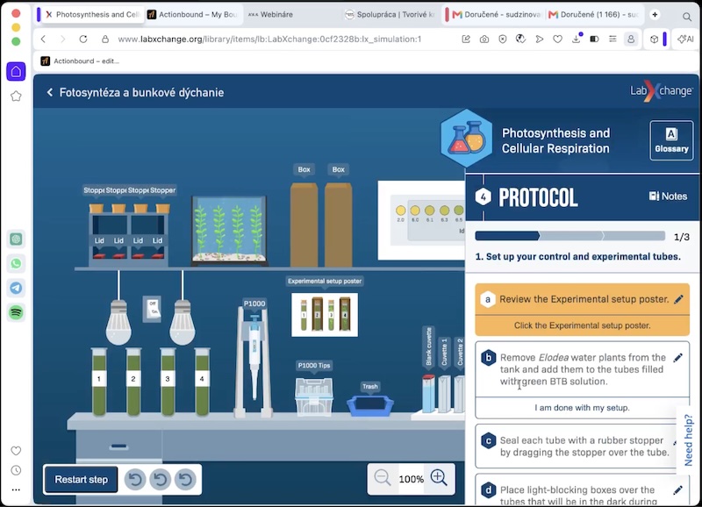Open the AI assistant button in toolbar
This screenshot has height=507, width=702.
[x=685, y=39]
